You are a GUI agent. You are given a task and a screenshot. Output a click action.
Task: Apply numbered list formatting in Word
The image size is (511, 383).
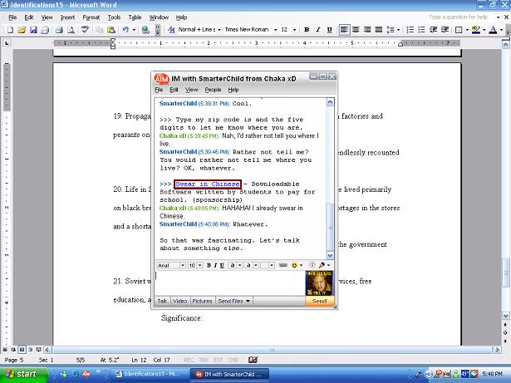pos(410,30)
